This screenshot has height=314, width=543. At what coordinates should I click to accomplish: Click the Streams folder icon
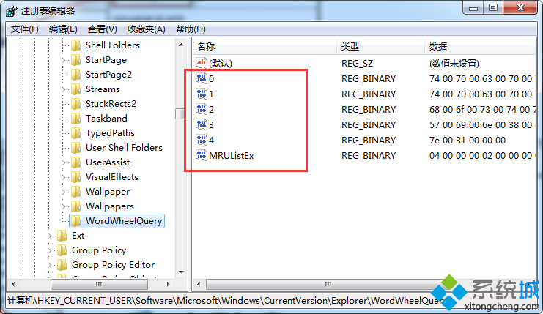click(75, 89)
